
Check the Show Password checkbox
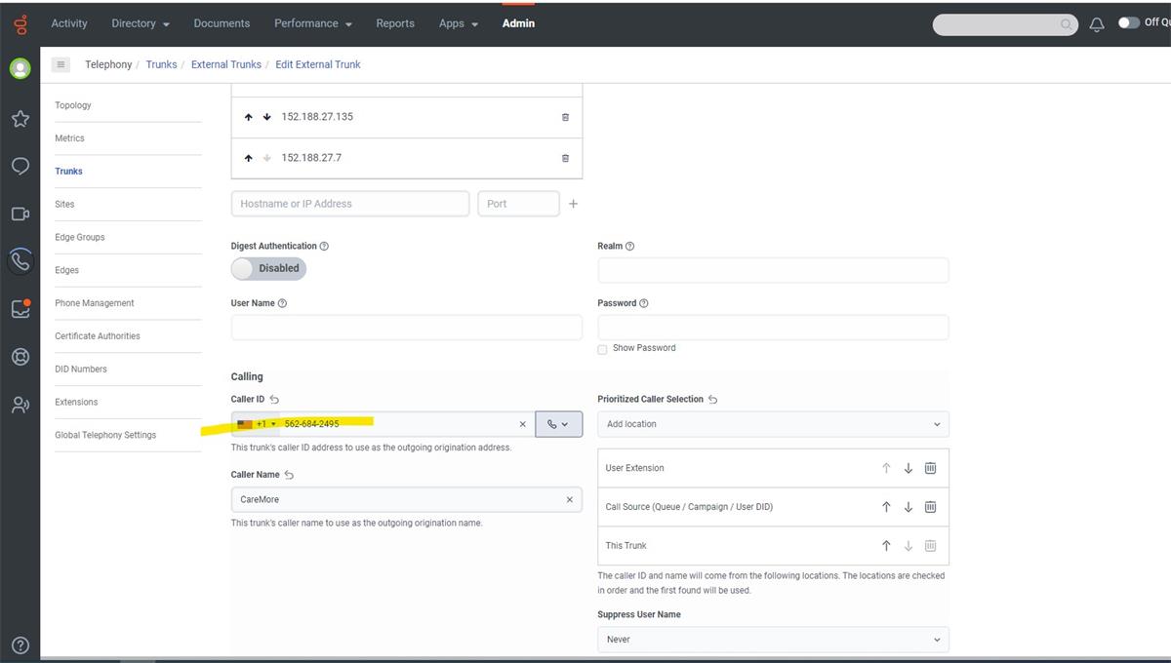[x=602, y=348]
